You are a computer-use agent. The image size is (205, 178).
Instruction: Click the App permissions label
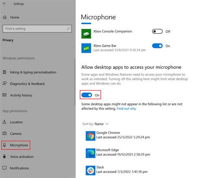tap(15, 111)
